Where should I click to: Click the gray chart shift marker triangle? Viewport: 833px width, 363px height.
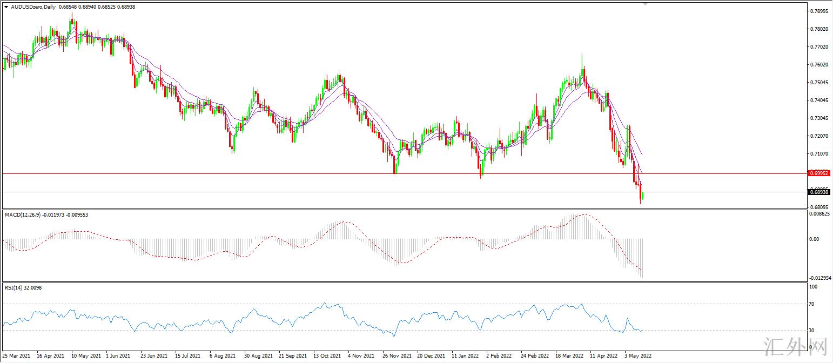pos(645,3)
